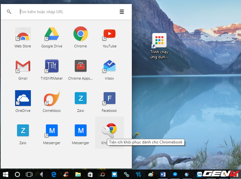Launch the Cometdocs app
The height and width of the screenshot is (179, 241).
click(52, 98)
